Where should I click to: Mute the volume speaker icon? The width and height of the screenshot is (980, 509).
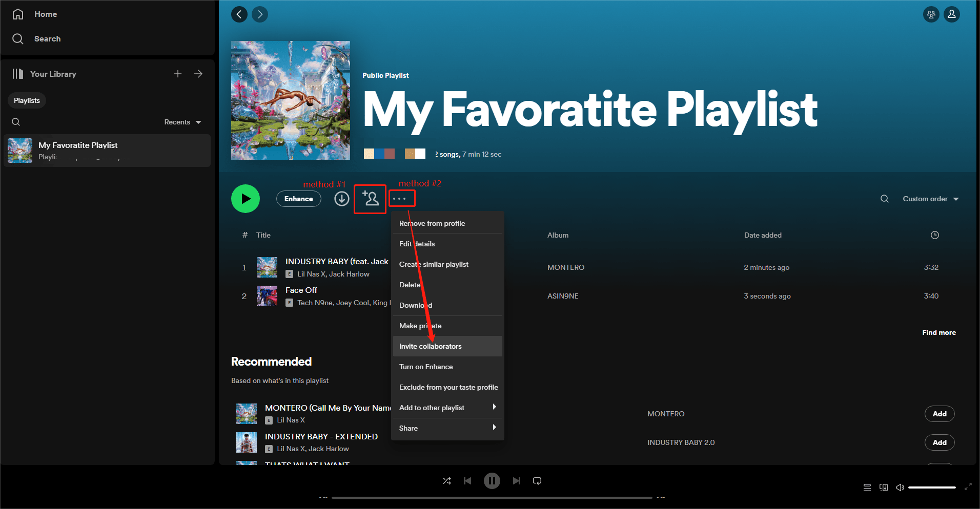coord(900,487)
